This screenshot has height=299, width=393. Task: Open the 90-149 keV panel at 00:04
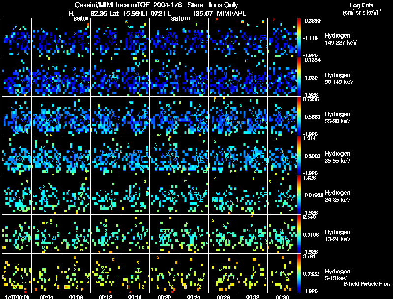(46, 77)
